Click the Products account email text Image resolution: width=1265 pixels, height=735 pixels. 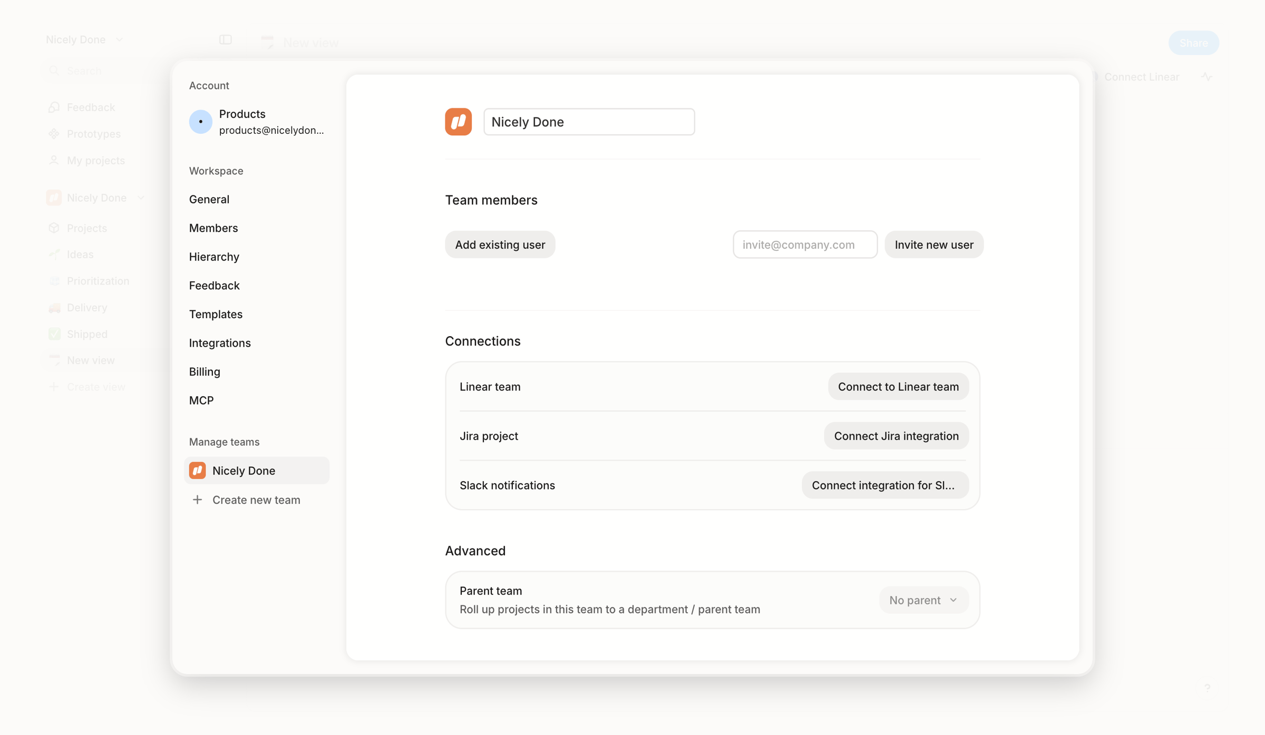[x=271, y=130]
